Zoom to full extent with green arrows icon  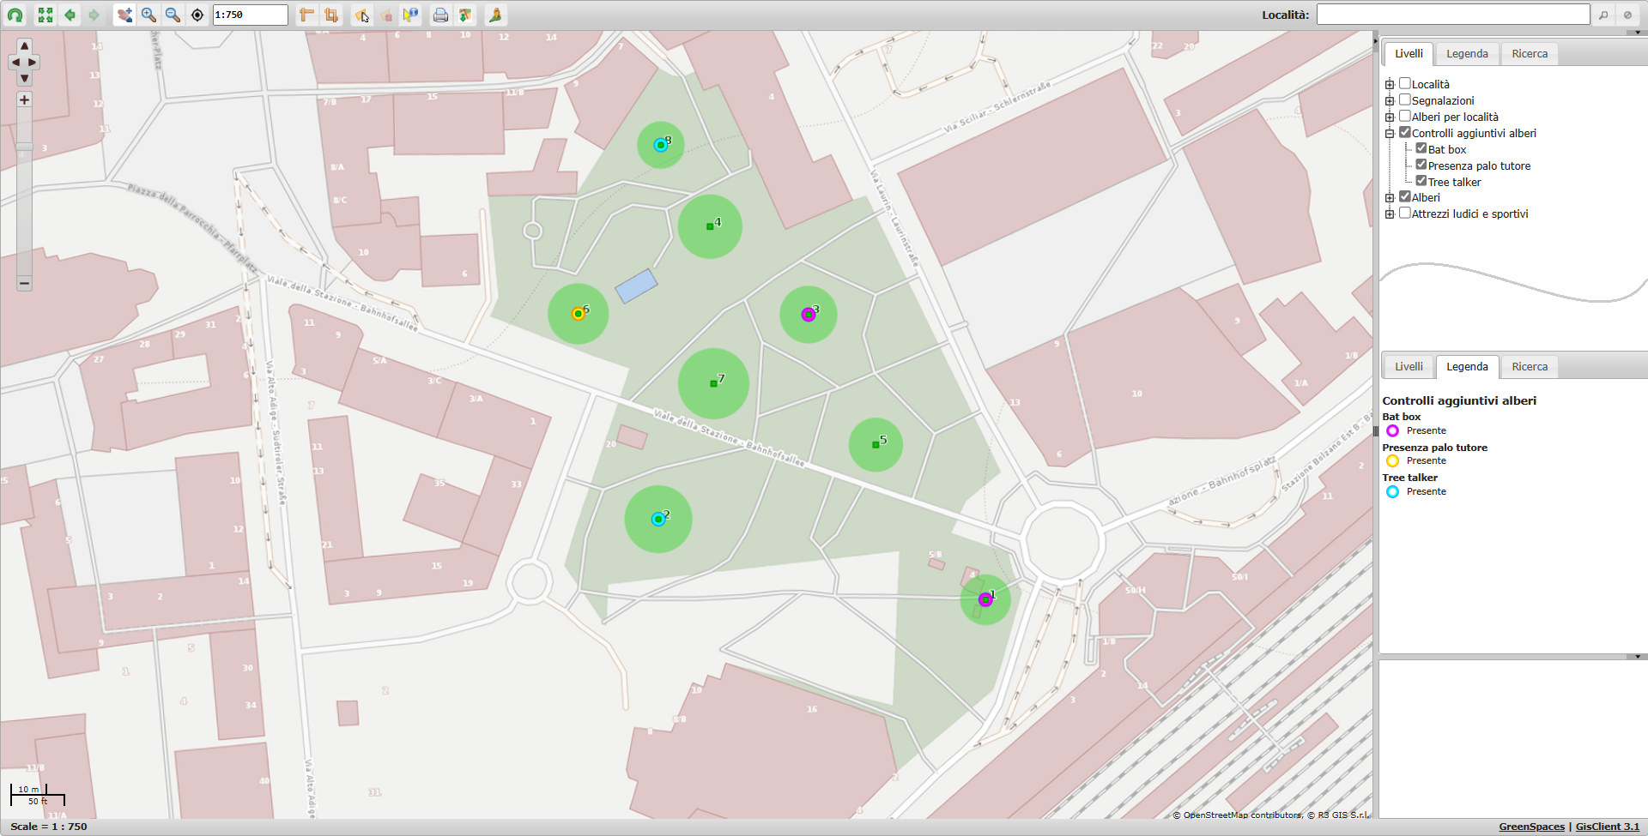pyautogui.click(x=45, y=15)
